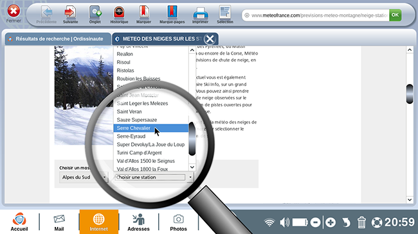Click page scrollbar down arrow

coord(410,199)
